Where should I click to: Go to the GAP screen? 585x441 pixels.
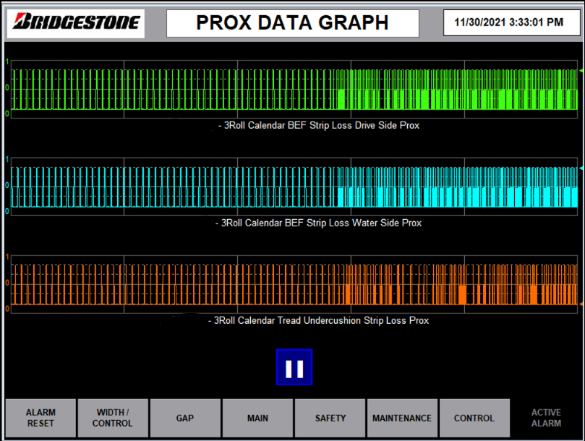click(185, 418)
